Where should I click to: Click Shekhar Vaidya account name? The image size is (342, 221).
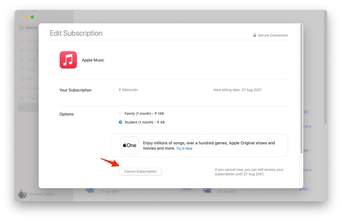tap(42, 194)
